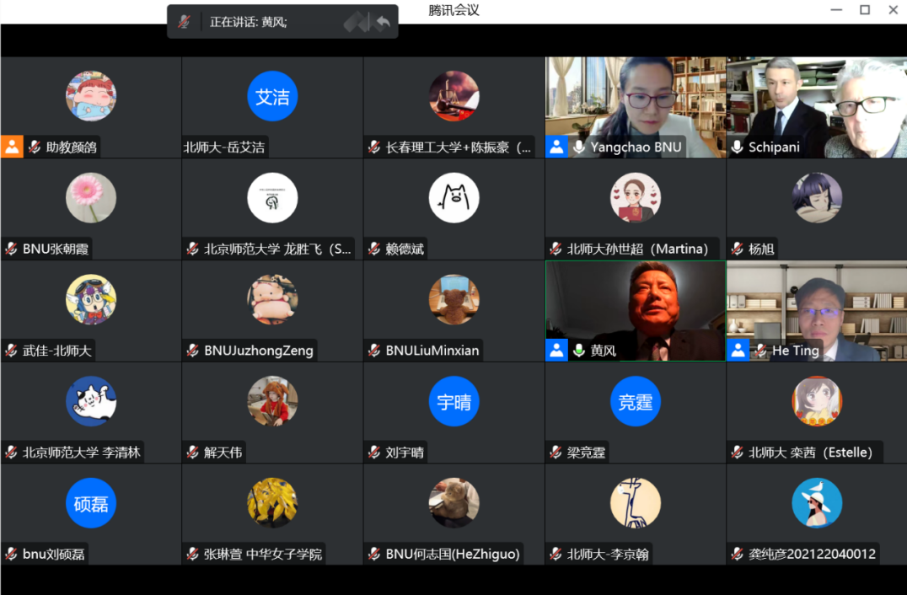Click the orange host icon beside 助教颜鸽
This screenshot has width=907, height=595.
[x=12, y=147]
